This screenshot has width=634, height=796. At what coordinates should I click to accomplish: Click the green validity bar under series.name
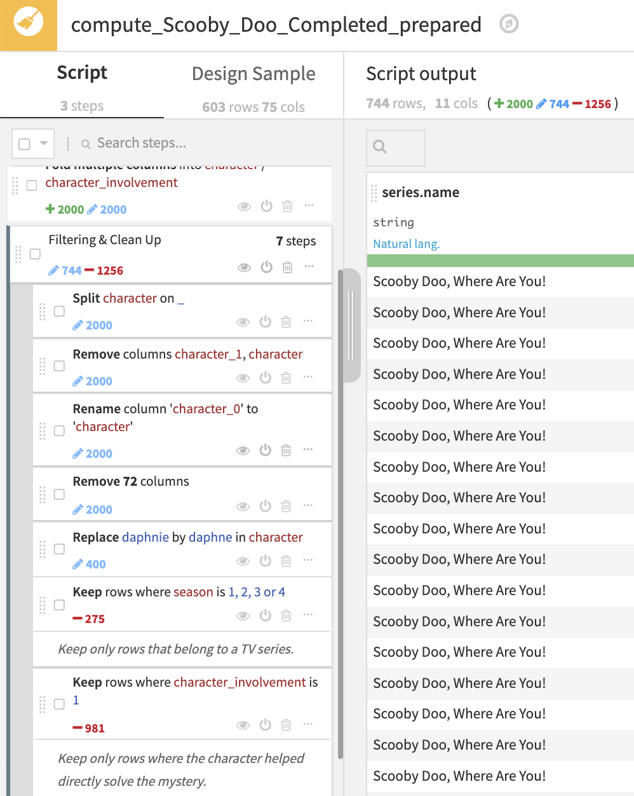(501, 261)
